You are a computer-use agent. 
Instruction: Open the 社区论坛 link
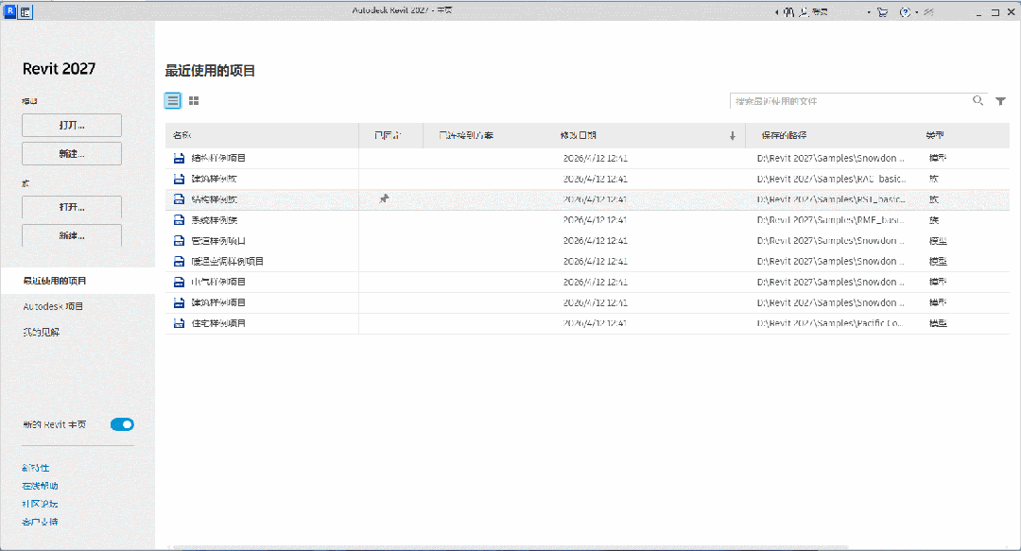(x=41, y=504)
